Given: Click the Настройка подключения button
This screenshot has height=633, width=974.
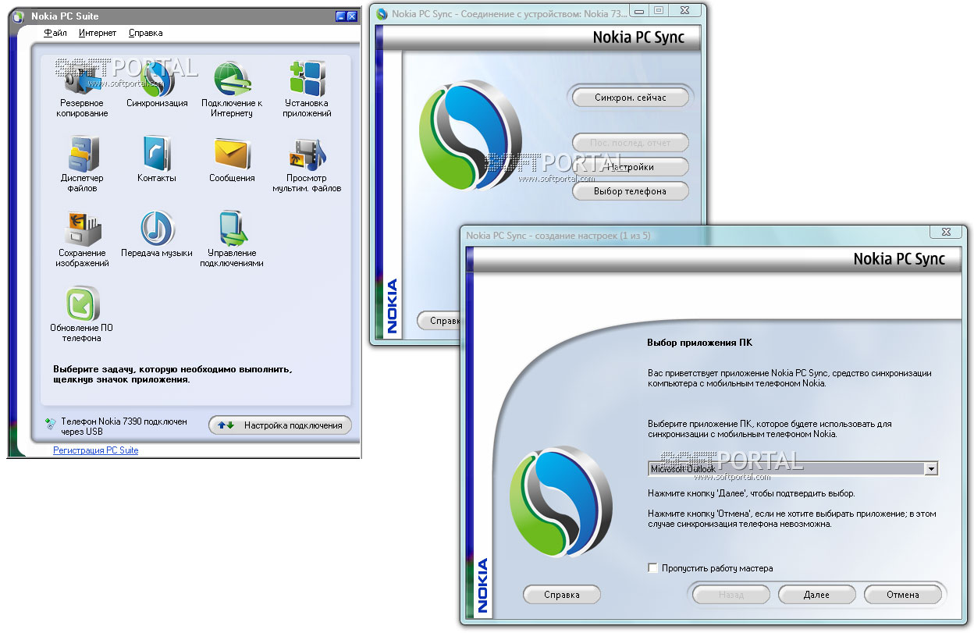Looking at the screenshot, I should (x=280, y=425).
